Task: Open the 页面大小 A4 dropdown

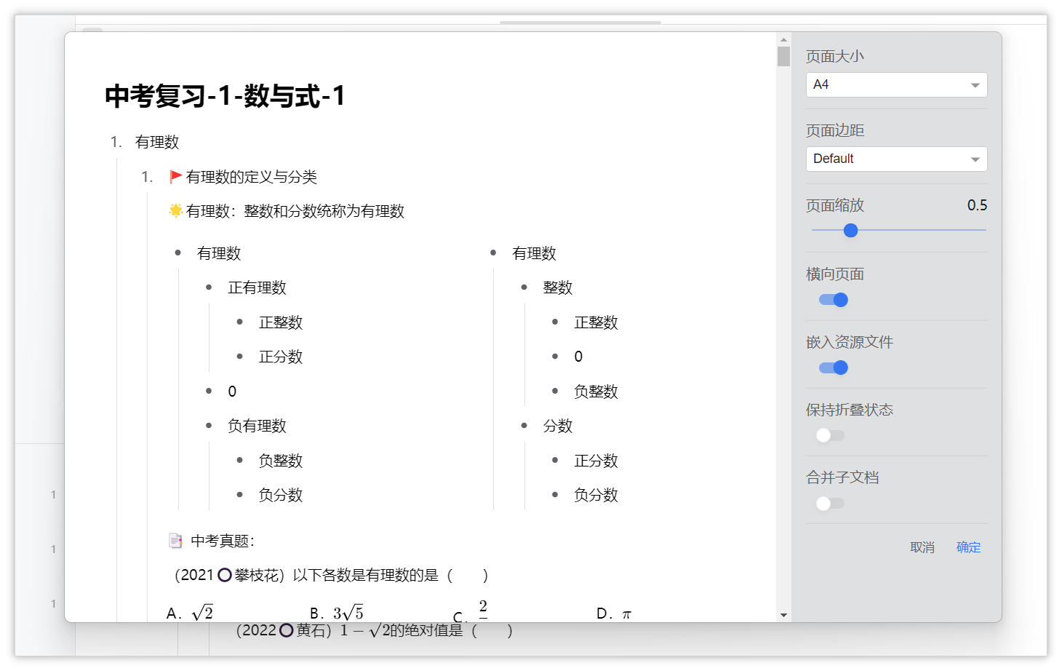Action: [896, 85]
